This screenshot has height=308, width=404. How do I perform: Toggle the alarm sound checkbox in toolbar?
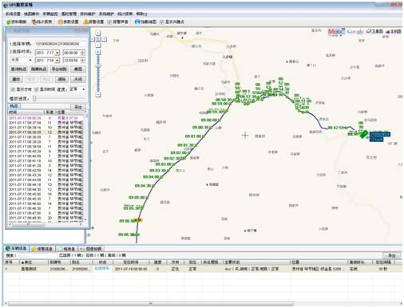point(109,22)
